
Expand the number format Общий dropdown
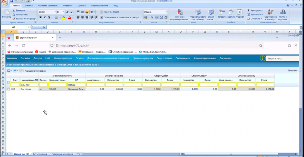pyautogui.click(x=166, y=12)
